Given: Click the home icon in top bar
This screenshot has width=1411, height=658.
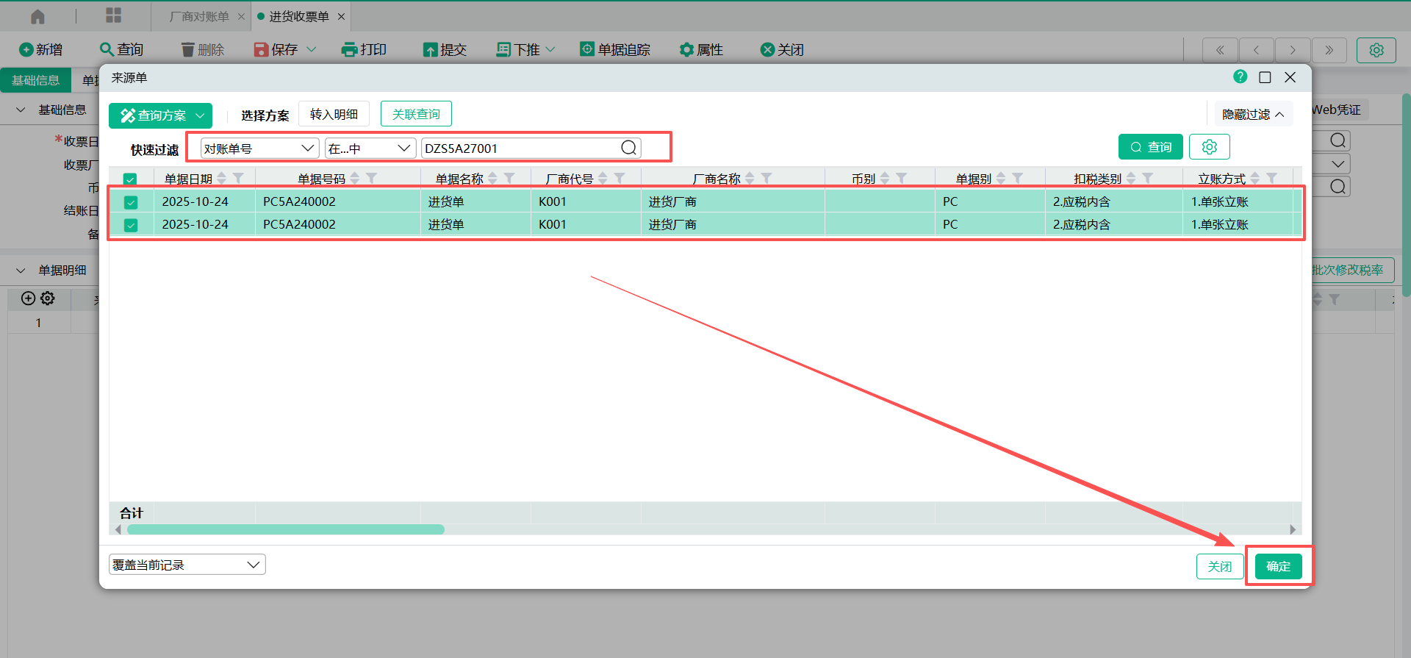Looking at the screenshot, I should [37, 16].
